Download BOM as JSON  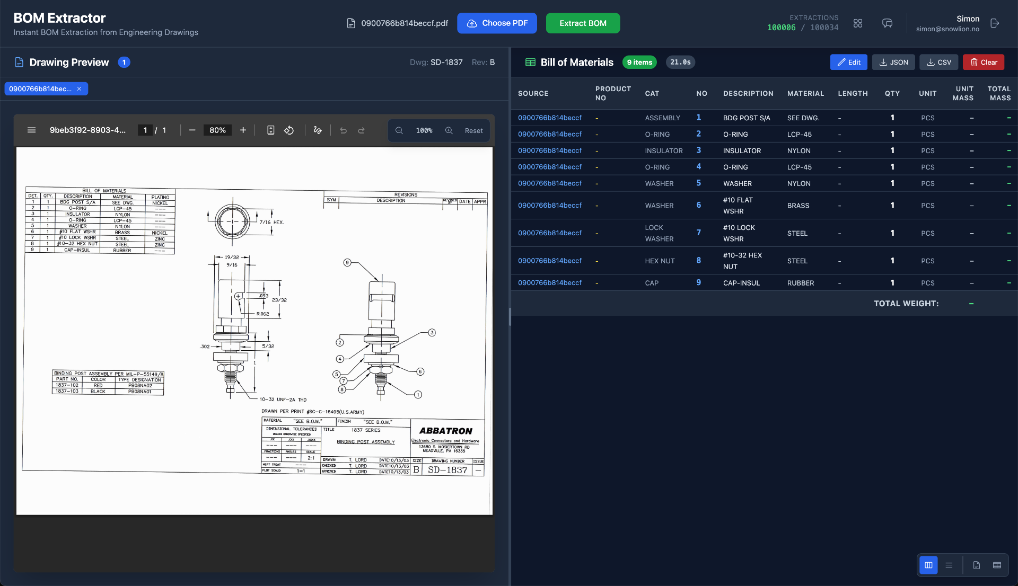click(893, 62)
